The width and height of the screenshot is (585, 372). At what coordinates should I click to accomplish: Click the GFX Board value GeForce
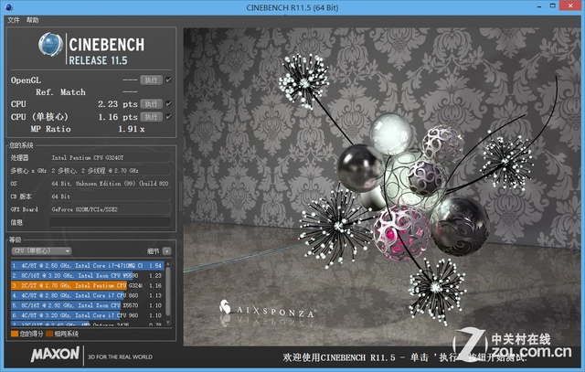click(110, 209)
